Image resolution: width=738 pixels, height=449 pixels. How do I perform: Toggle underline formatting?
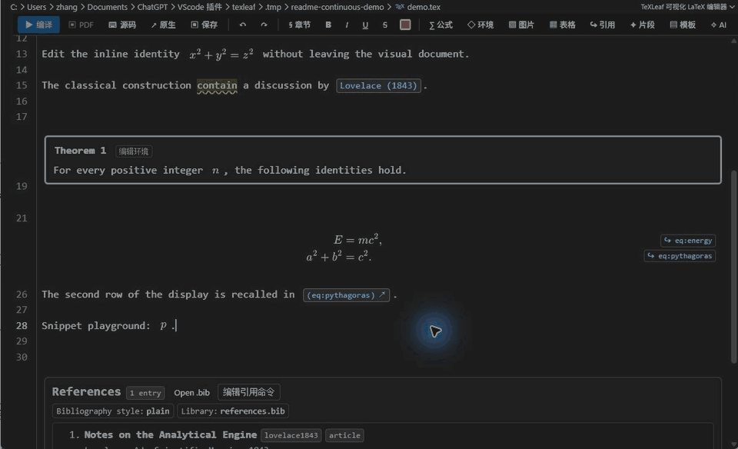pos(365,25)
